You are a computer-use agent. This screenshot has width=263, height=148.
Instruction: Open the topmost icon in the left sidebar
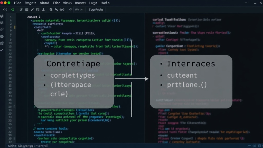[x=2, y=16]
